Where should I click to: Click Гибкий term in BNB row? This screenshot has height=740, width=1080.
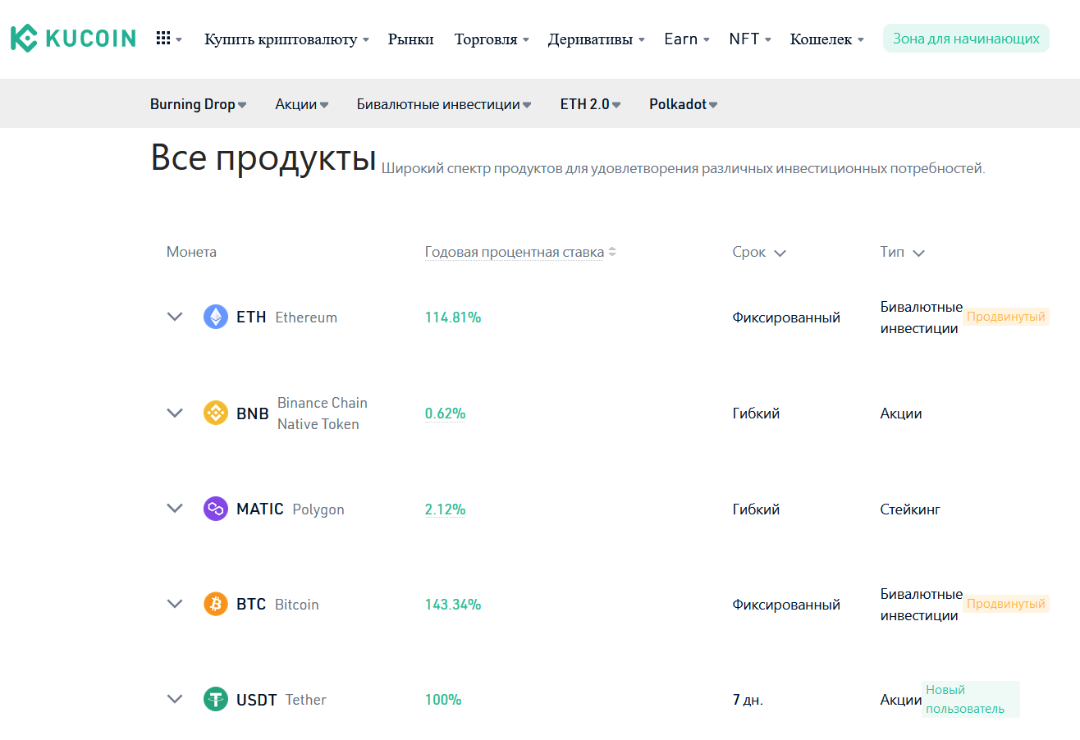tap(756, 413)
